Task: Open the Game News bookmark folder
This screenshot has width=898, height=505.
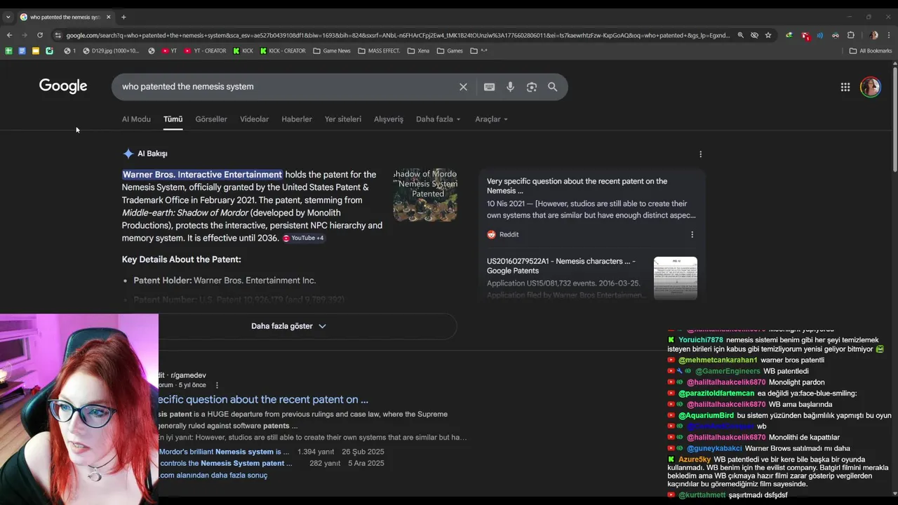Action: coord(332,50)
